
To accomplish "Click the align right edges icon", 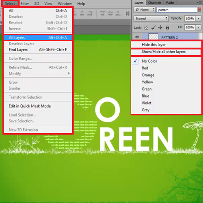I will click(x=89, y=13).
